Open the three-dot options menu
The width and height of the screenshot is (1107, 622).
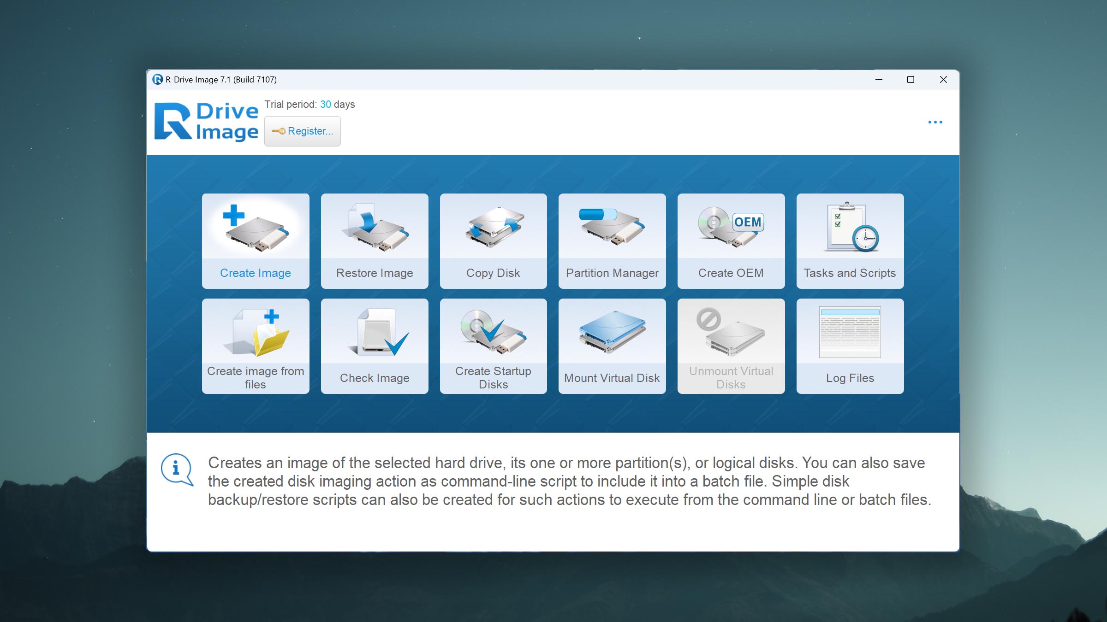pos(935,122)
